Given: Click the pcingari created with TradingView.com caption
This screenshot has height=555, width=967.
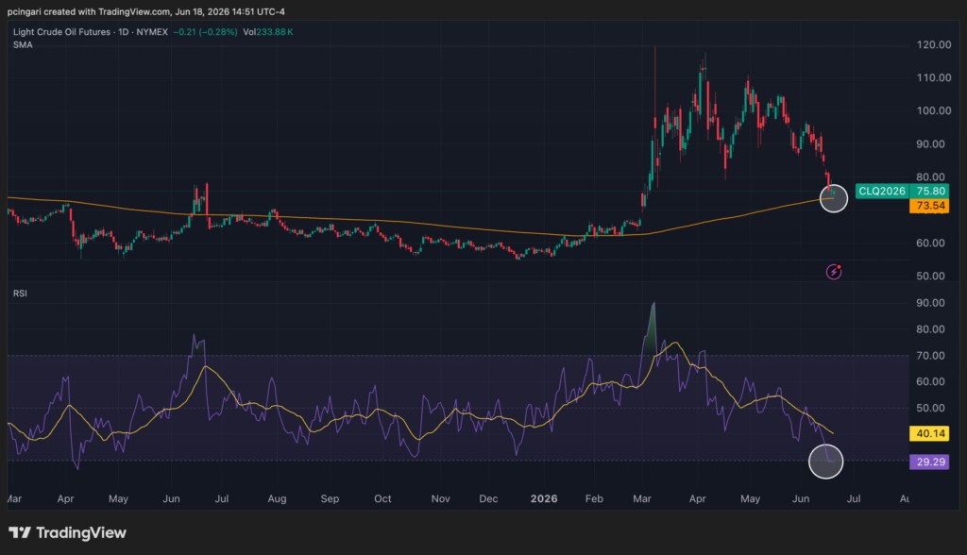Looking at the screenshot, I should pyautogui.click(x=146, y=11).
